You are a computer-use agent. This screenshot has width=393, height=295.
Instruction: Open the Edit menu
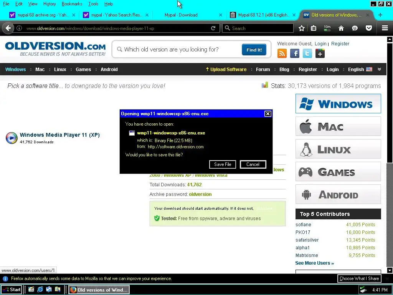pos(19,4)
